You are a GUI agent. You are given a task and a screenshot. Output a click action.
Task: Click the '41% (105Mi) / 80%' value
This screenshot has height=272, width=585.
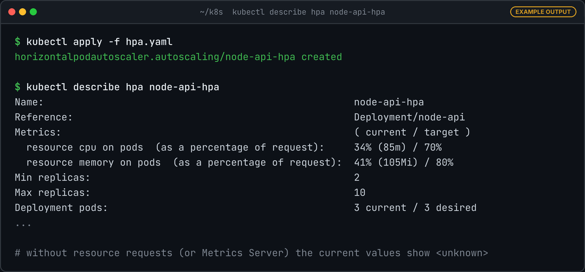point(404,163)
